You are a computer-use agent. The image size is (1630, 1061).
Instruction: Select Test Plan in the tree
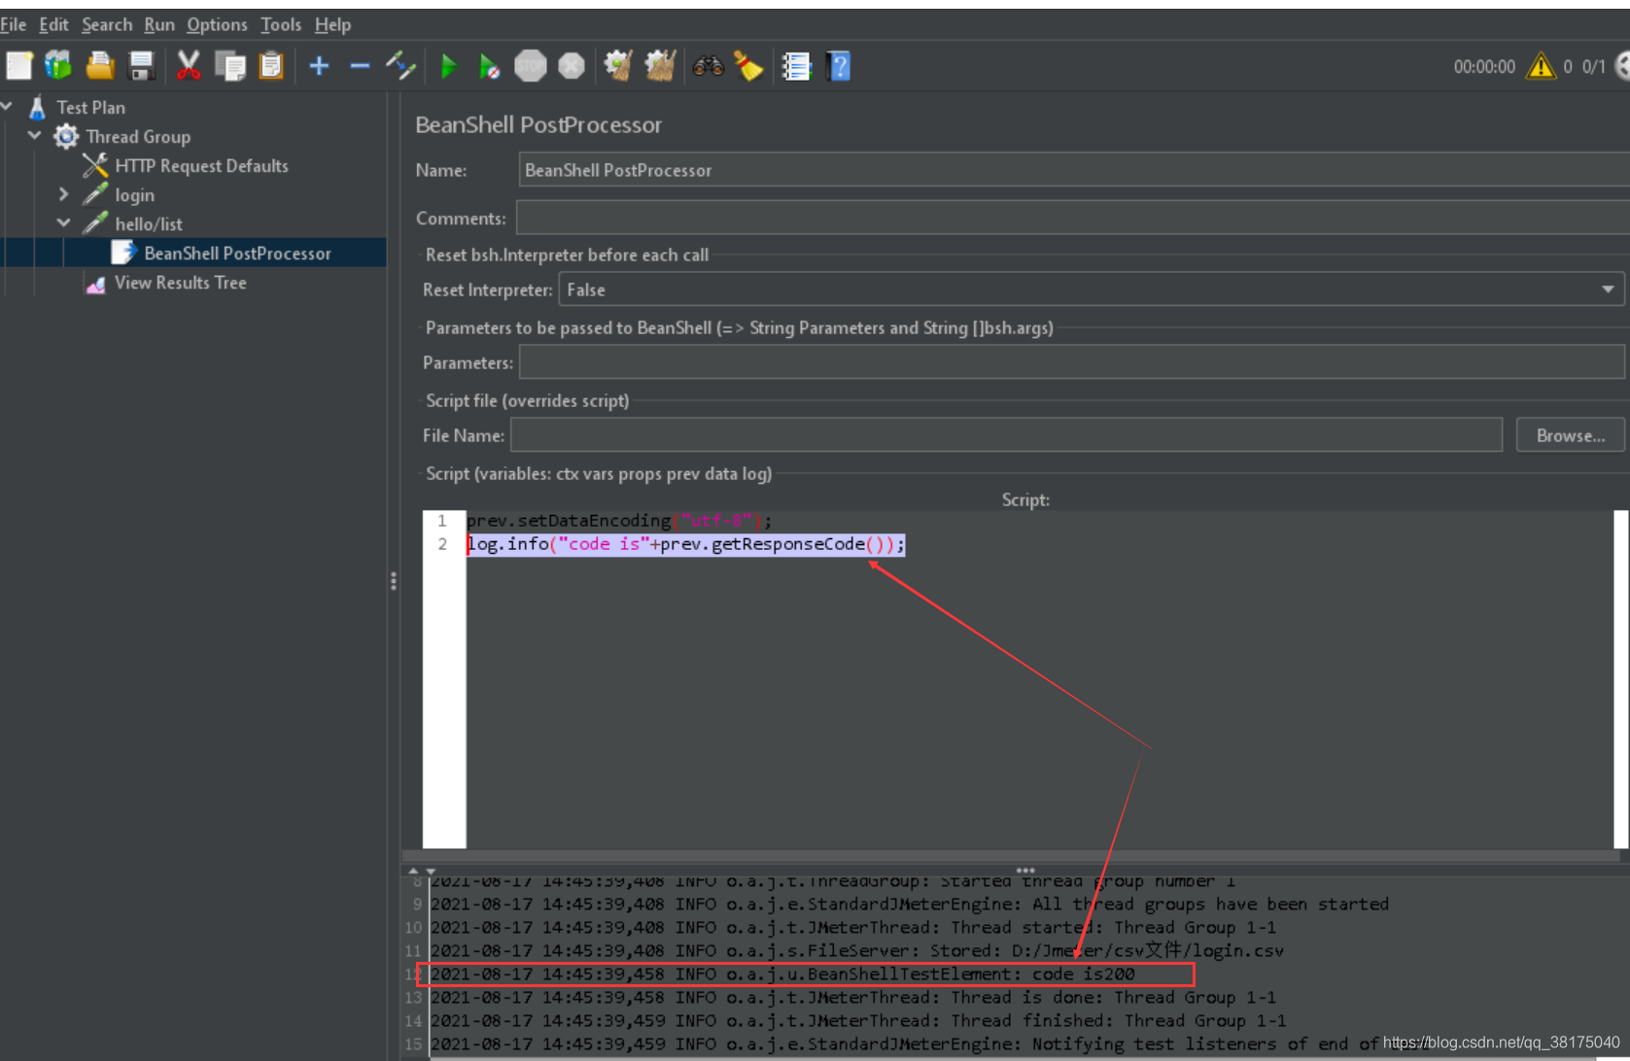pyautogui.click(x=90, y=107)
